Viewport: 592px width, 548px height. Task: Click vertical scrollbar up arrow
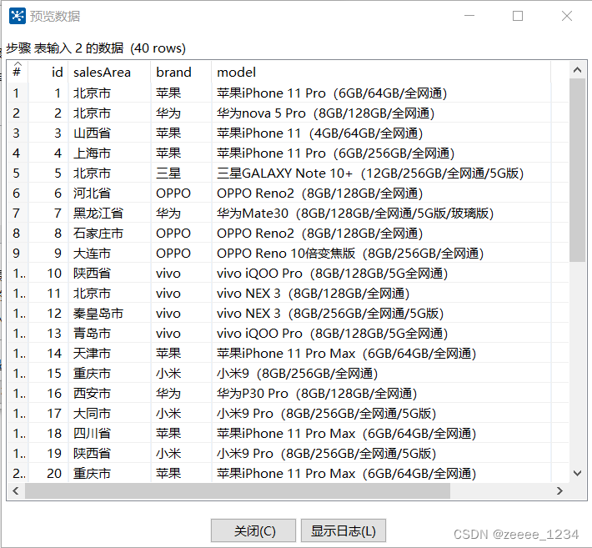pos(577,70)
